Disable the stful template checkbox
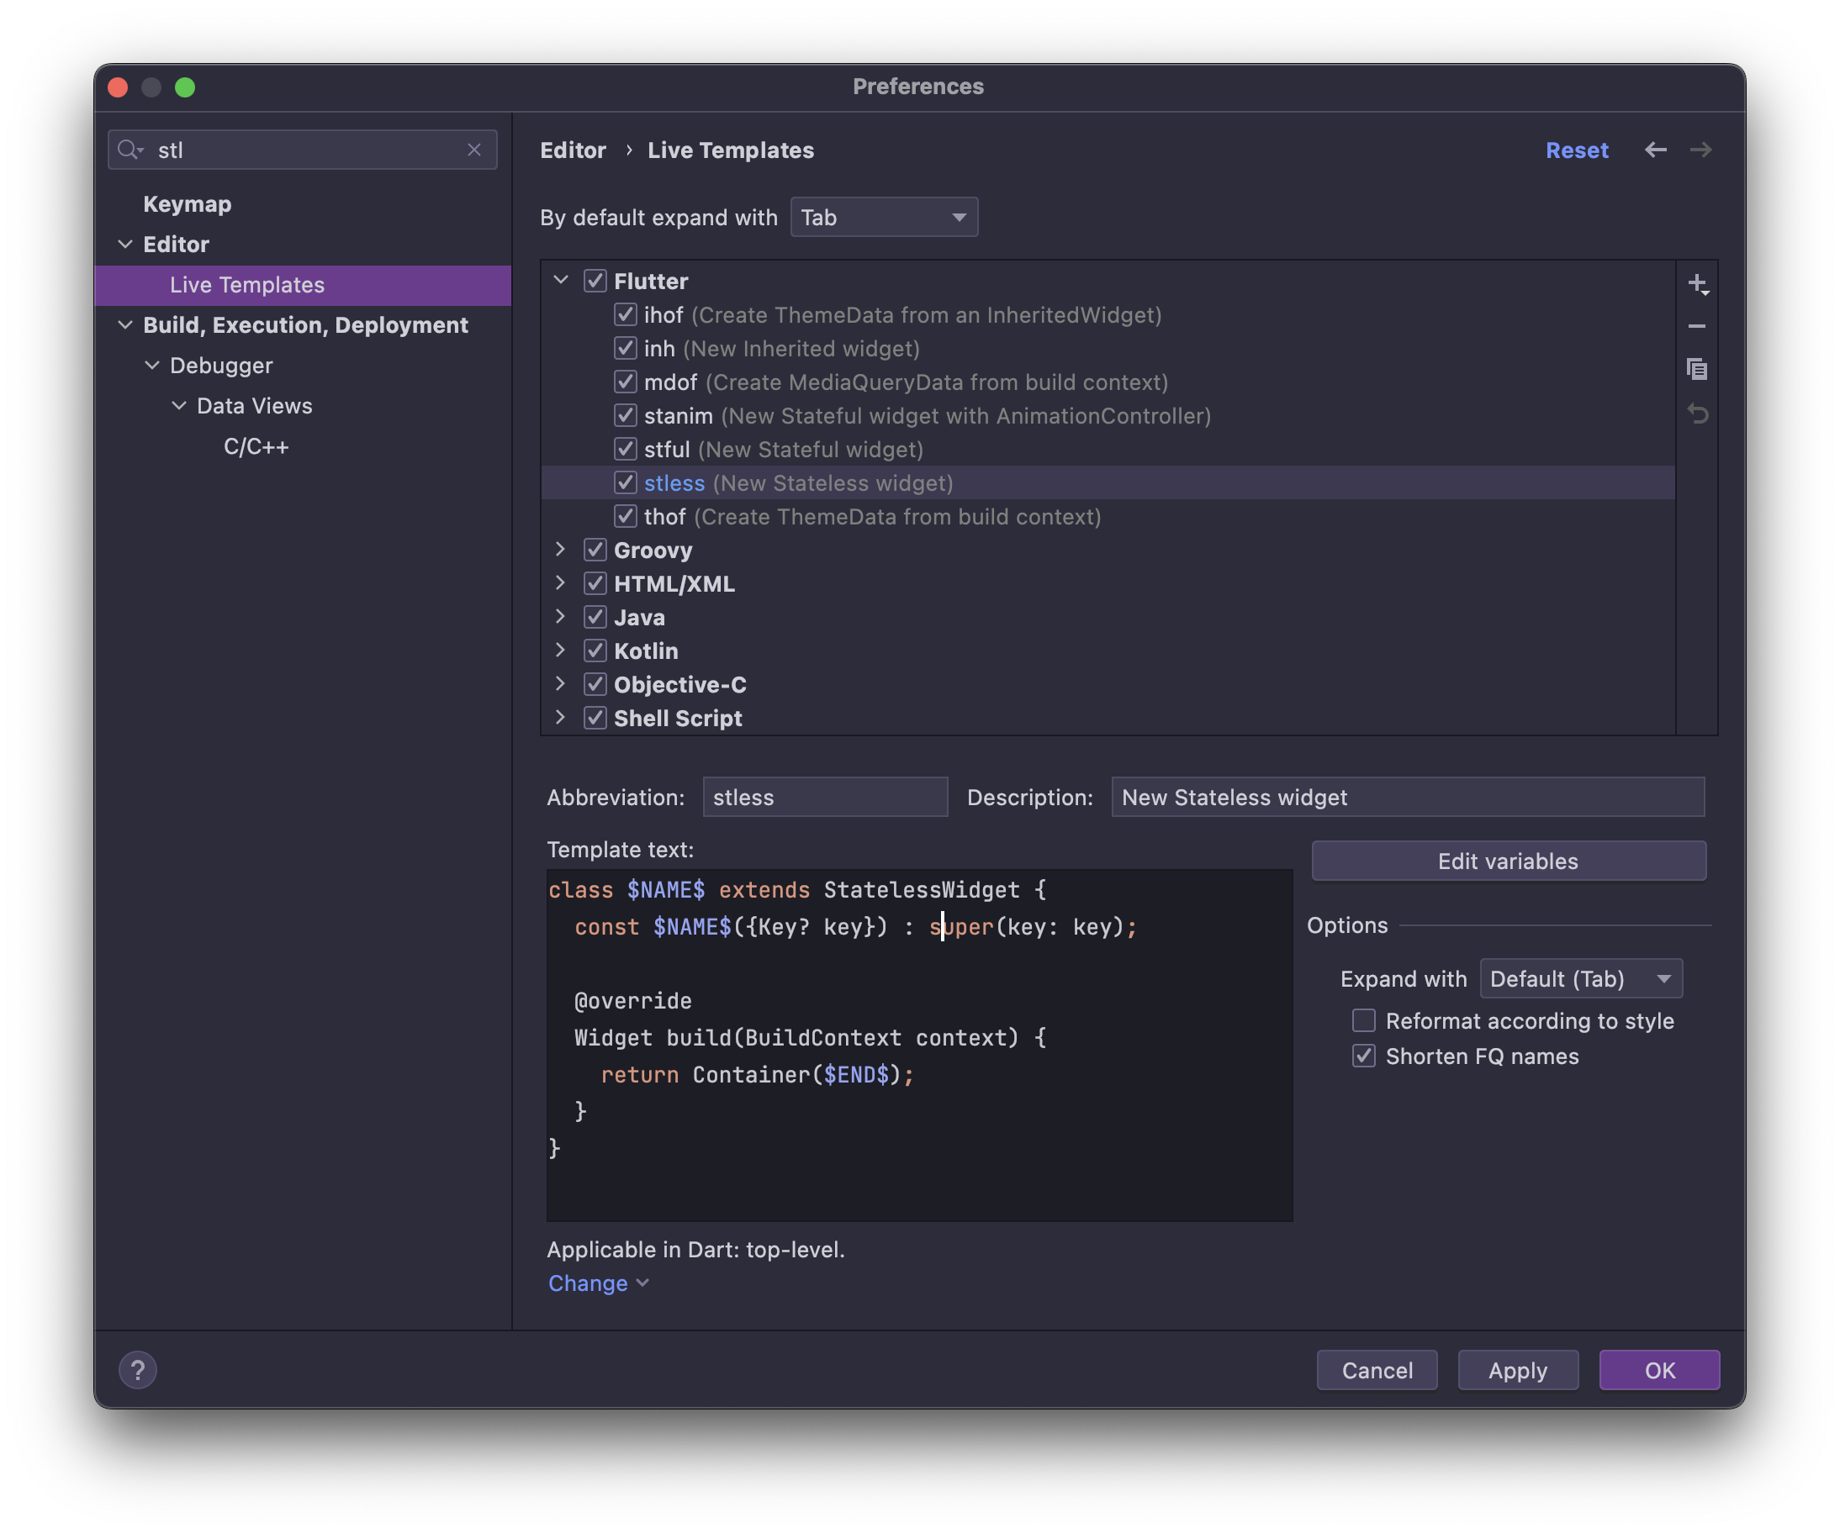Image resolution: width=1840 pixels, height=1533 pixels. [625, 450]
